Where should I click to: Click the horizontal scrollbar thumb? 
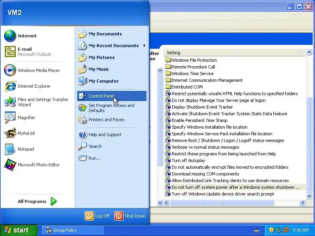point(222,203)
